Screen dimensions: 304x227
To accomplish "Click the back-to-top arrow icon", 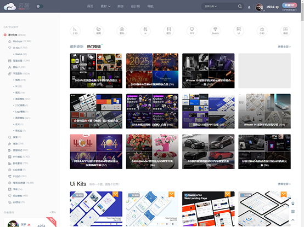I will (x=293, y=220).
